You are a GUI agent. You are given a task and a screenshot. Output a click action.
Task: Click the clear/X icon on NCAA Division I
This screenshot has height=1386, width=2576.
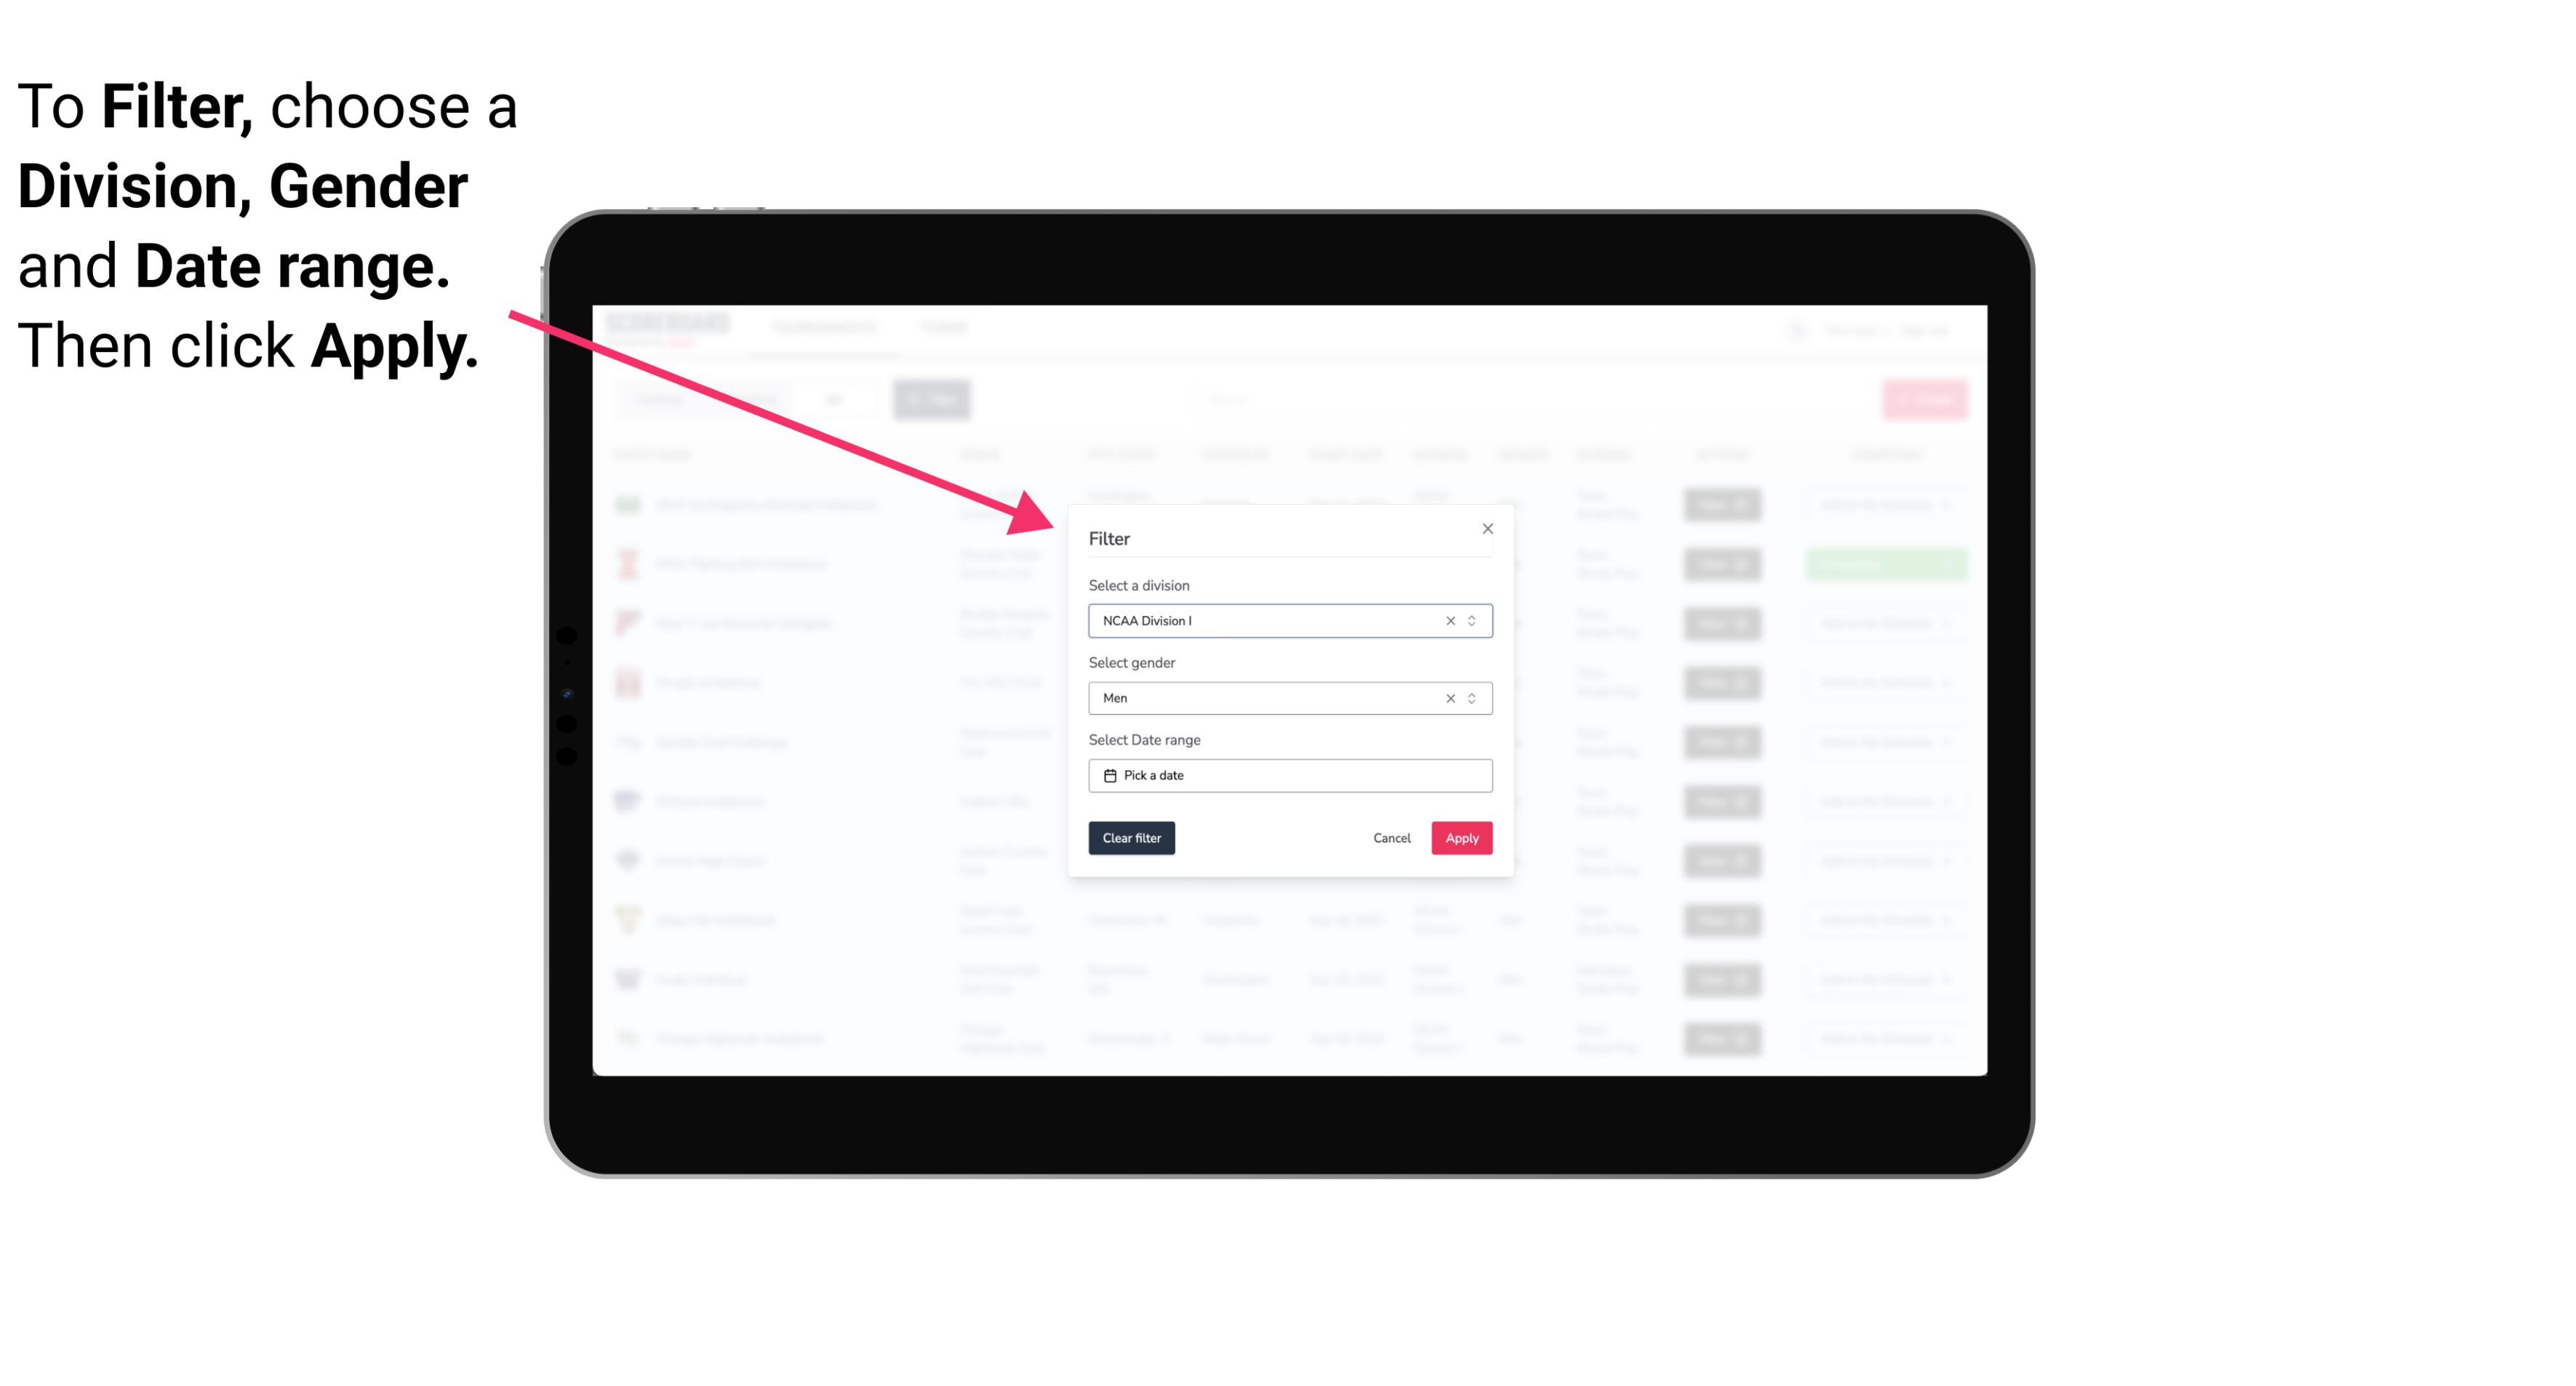1447,621
